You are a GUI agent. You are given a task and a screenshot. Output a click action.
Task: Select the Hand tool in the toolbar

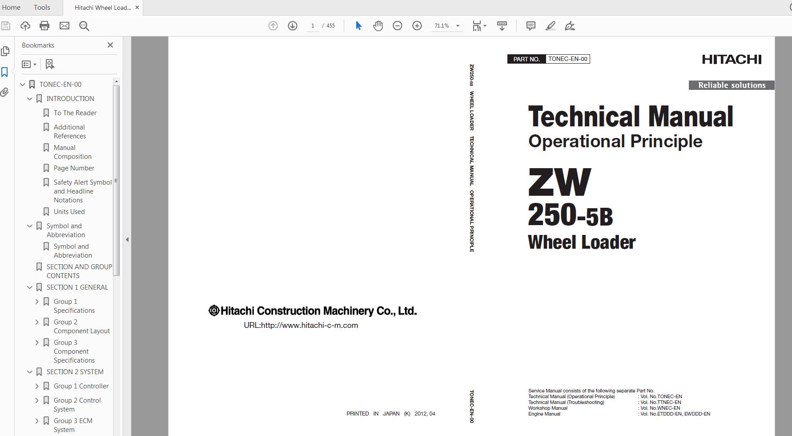pyautogui.click(x=378, y=25)
